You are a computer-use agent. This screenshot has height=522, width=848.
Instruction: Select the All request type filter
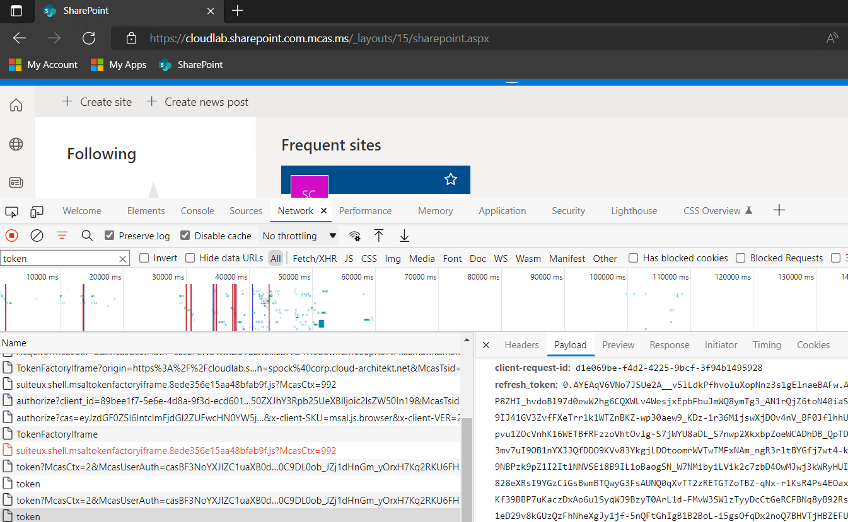tap(276, 258)
